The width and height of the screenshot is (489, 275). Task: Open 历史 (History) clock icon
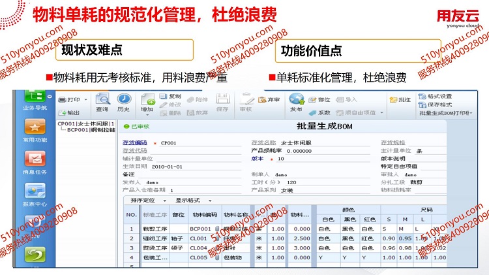pos(123,99)
